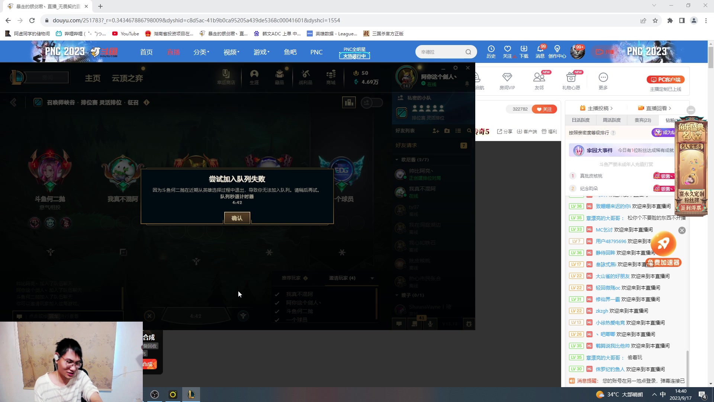Open 消息 bell notifications icon
Viewport: 714px width, 402px height.
(x=540, y=49)
